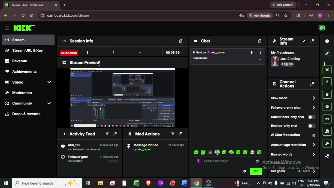The height and width of the screenshot is (188, 334).
Task: Click the Just Chatting category thumbnail
Action: pos(275,62)
